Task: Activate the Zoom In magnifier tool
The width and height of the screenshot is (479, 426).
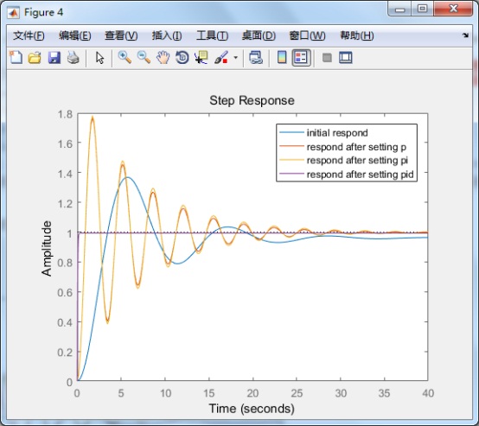Action: pyautogui.click(x=125, y=57)
